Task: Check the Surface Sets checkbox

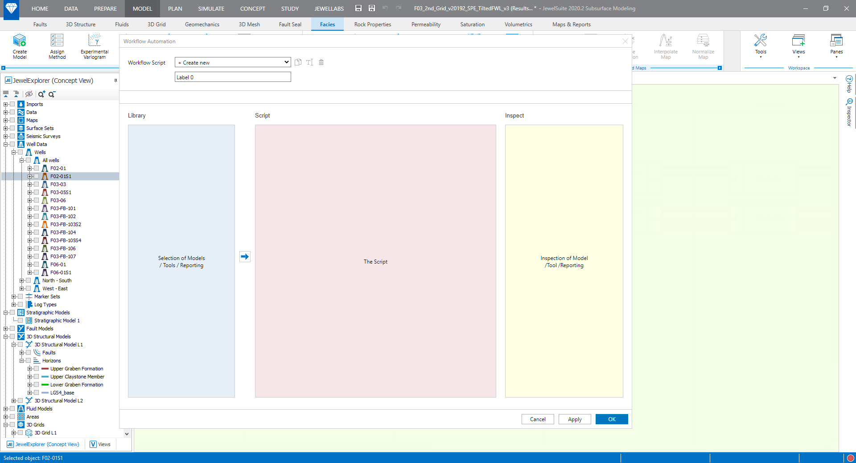Action: pyautogui.click(x=12, y=128)
